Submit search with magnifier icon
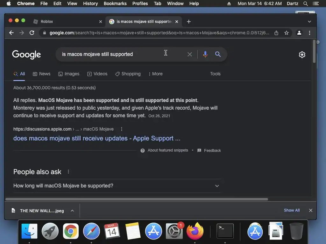 pyautogui.click(x=218, y=54)
